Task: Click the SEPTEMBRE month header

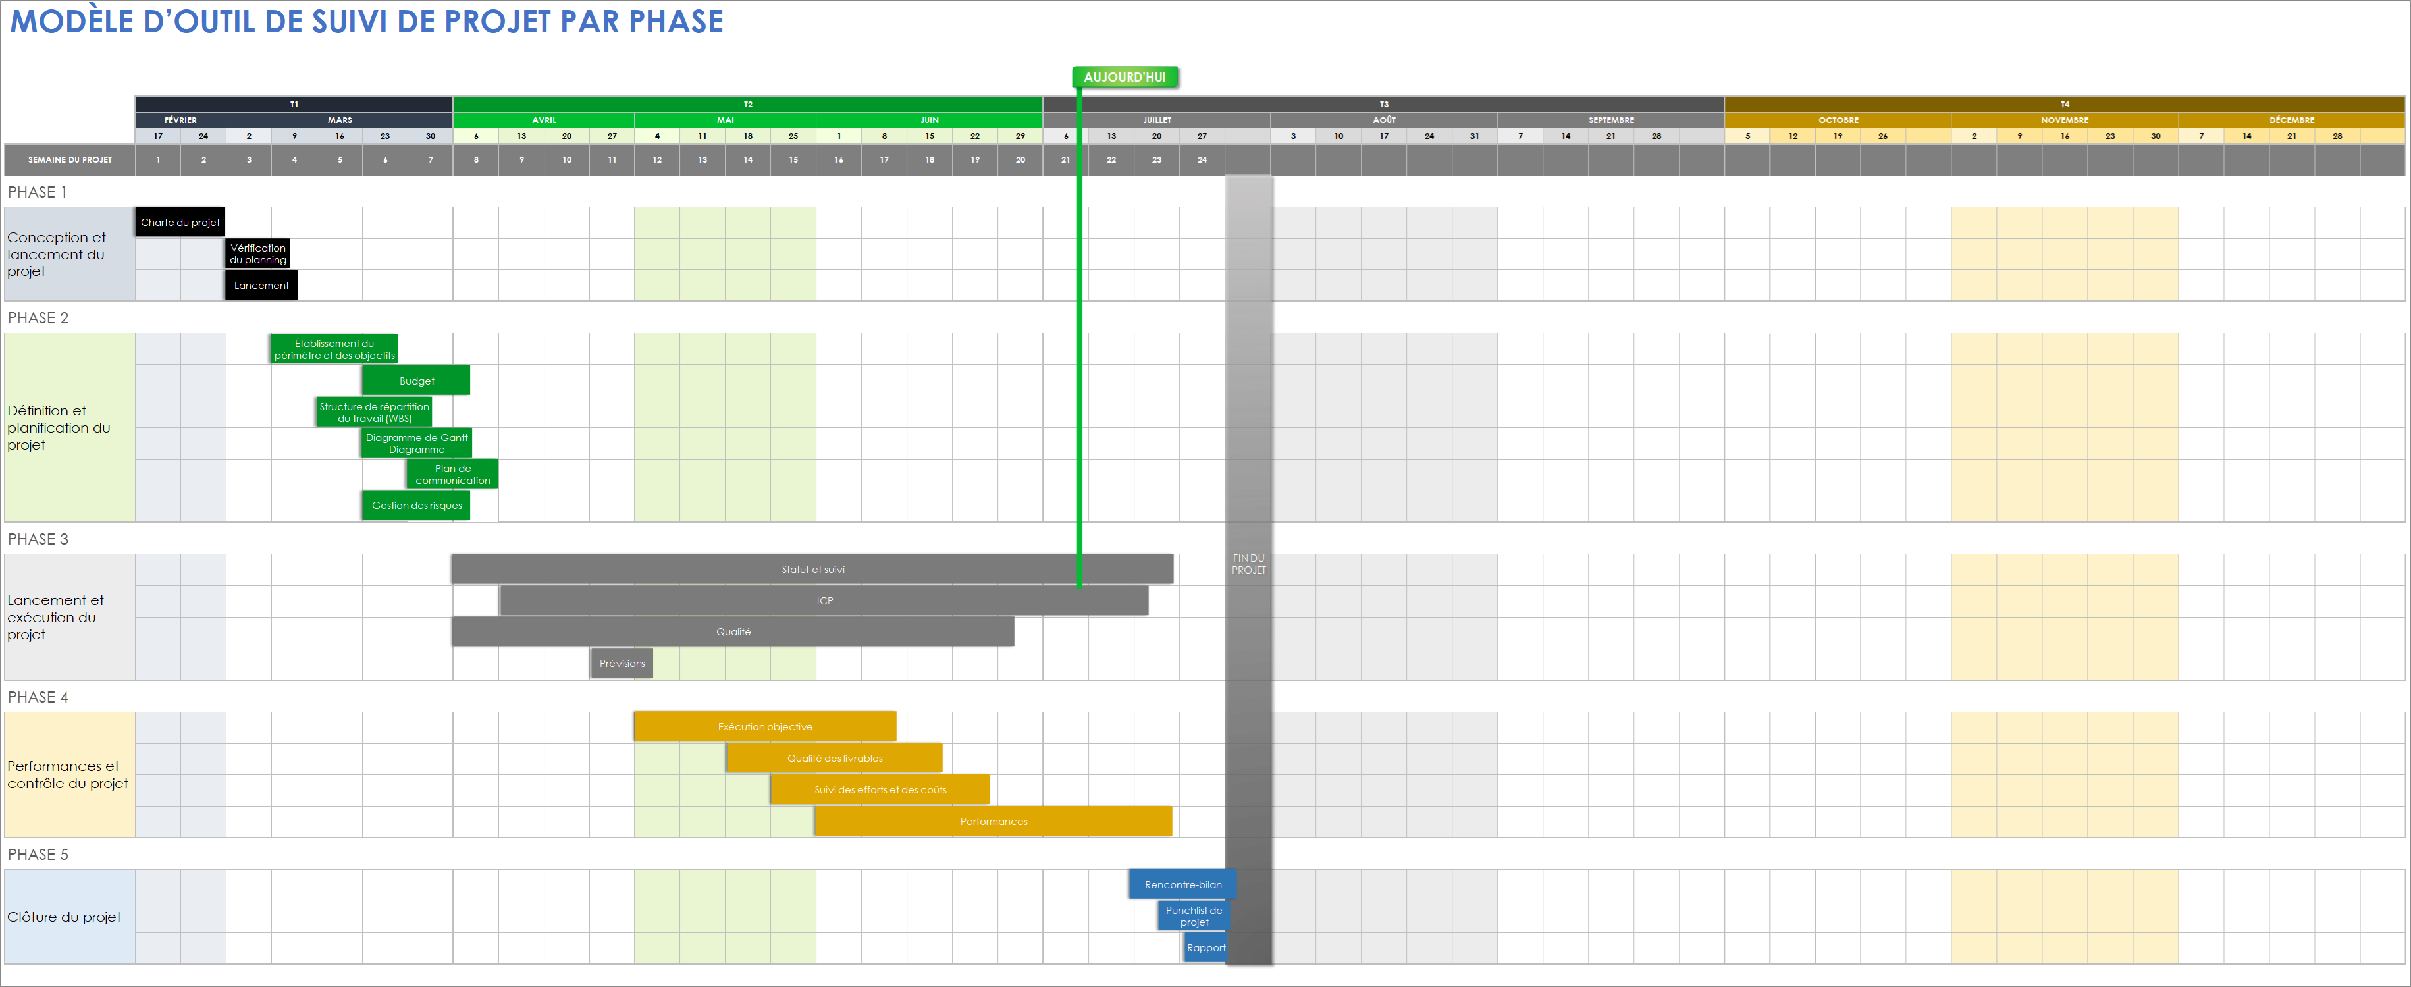Action: tap(1611, 120)
